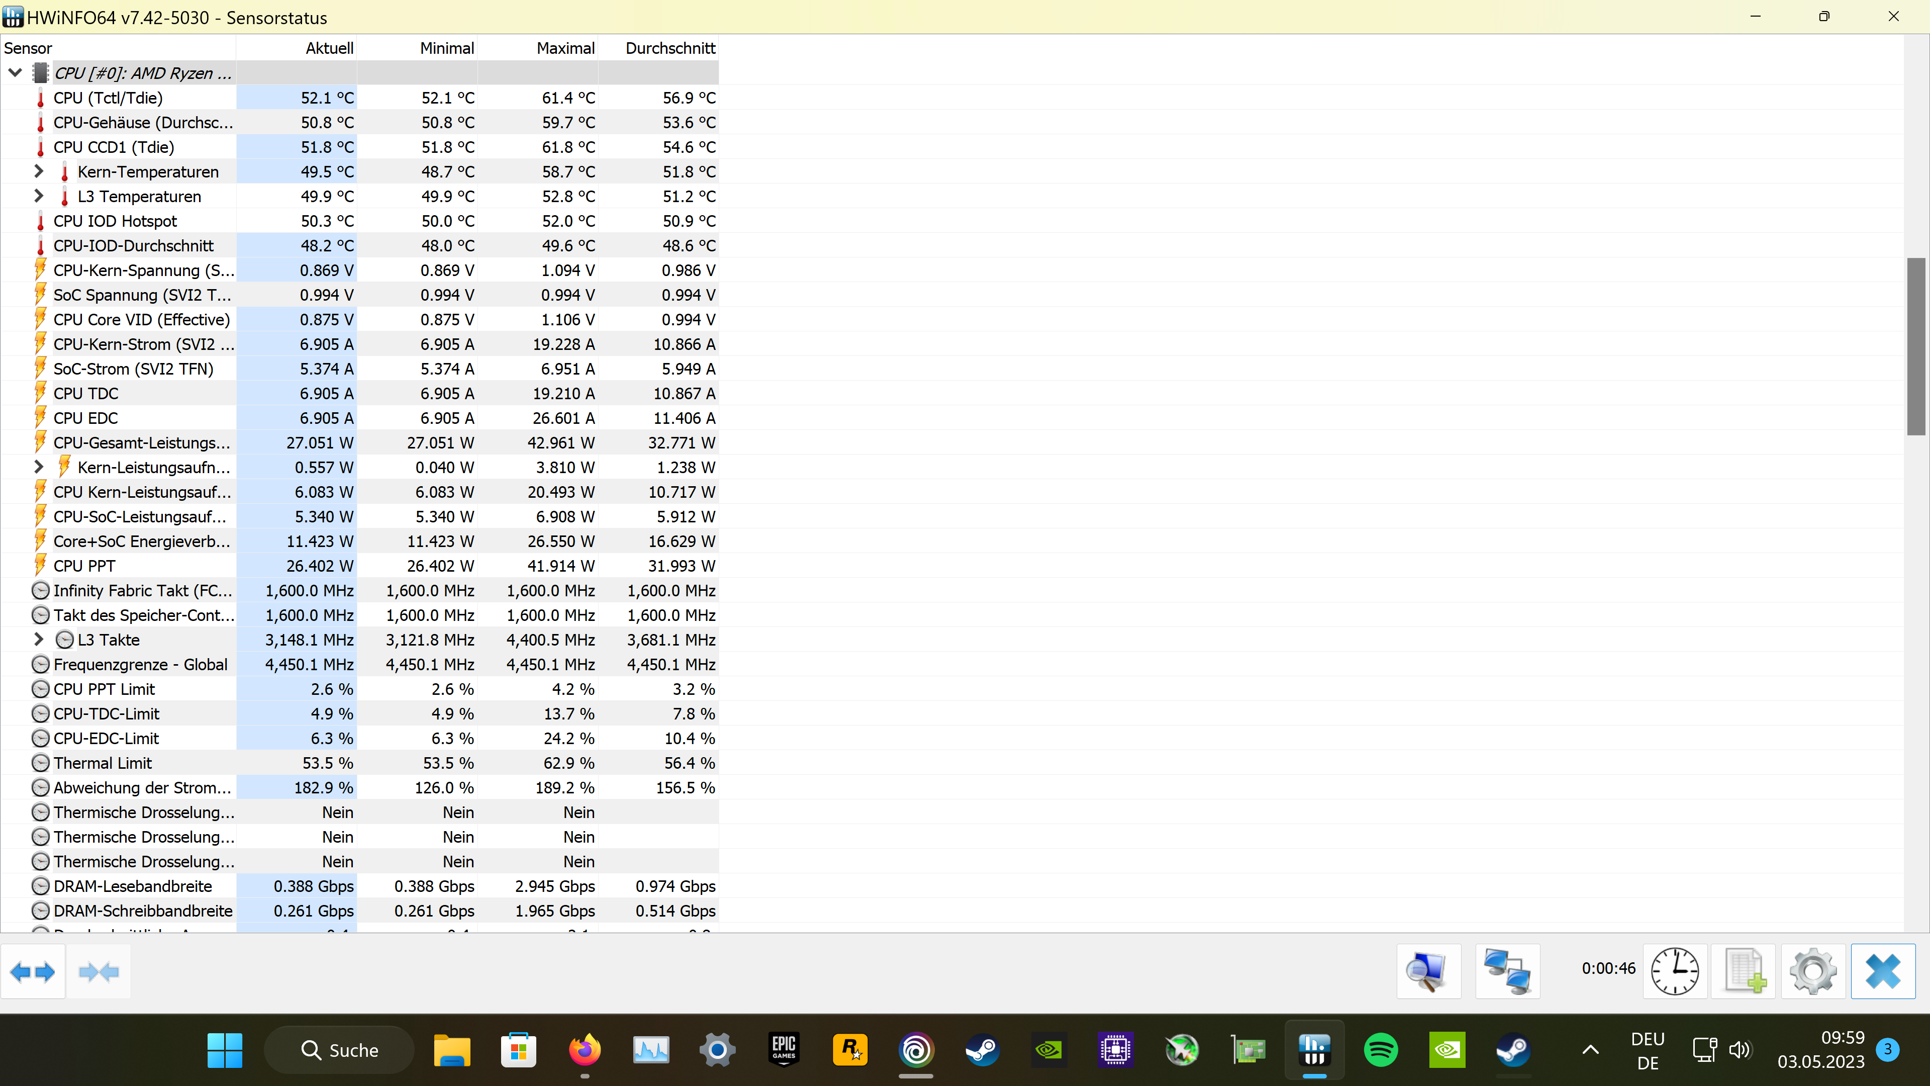Reset the clock timer via the clock icon

(1675, 970)
